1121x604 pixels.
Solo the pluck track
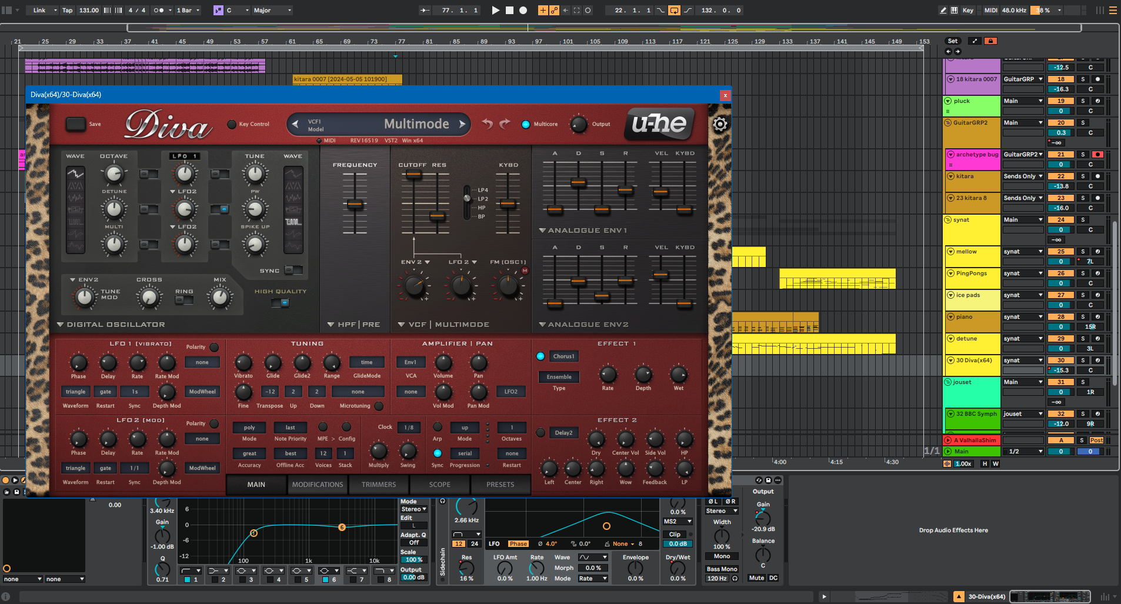(x=1083, y=101)
